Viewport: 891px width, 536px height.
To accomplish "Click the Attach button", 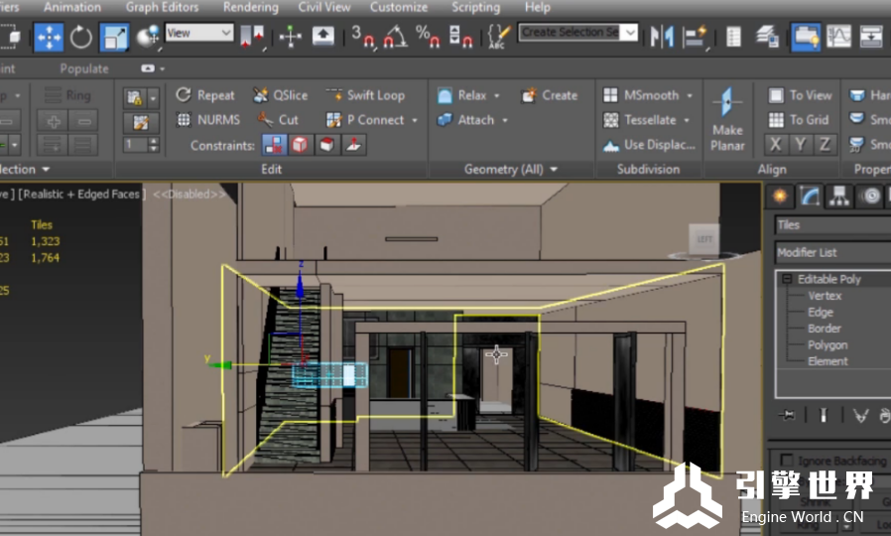I will coord(475,120).
